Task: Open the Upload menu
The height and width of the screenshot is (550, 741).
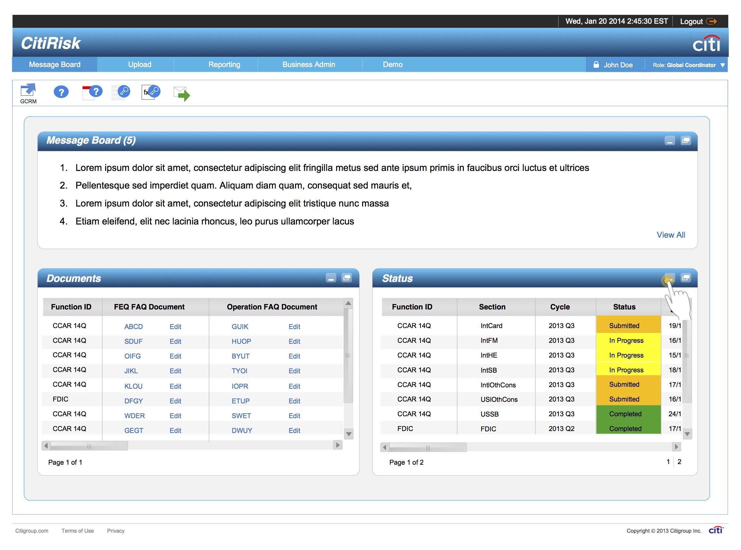Action: pos(140,64)
